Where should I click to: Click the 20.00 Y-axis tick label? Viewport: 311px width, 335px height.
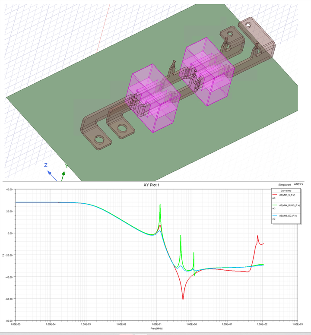10,211
